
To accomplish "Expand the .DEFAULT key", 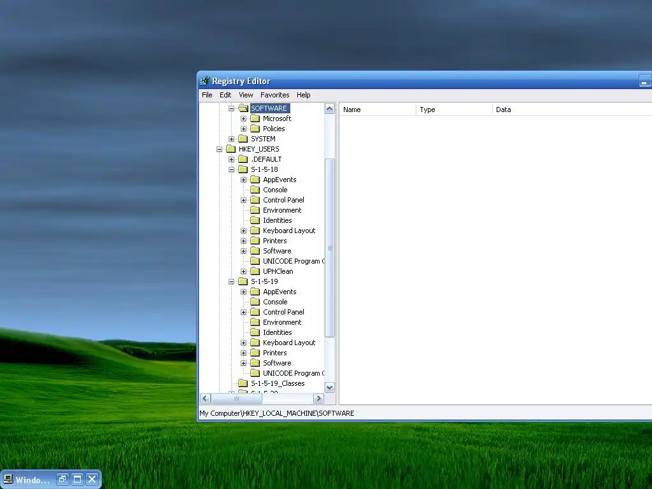I will click(232, 159).
